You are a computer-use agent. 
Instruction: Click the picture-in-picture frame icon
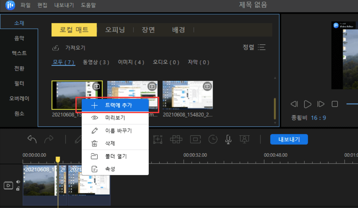tap(195, 139)
